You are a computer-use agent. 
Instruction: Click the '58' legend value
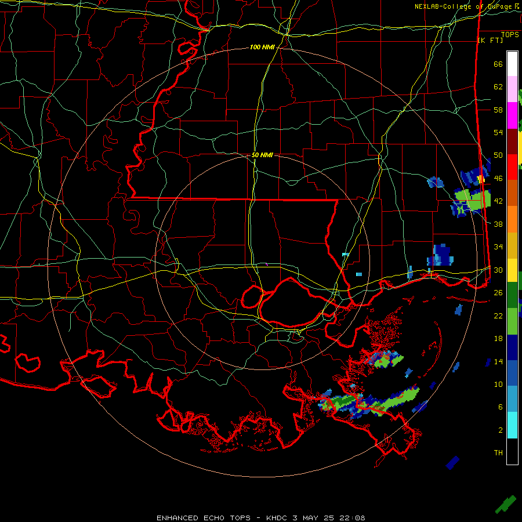click(x=498, y=110)
